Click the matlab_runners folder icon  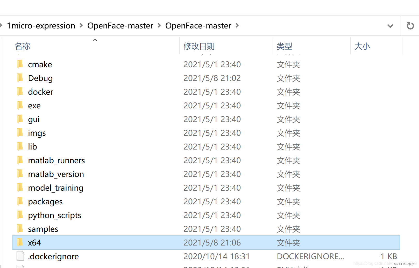(x=20, y=160)
